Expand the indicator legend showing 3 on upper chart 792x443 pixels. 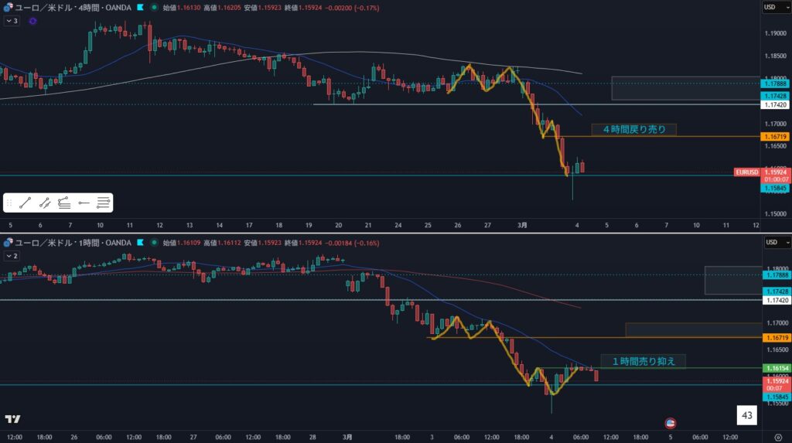[12, 21]
